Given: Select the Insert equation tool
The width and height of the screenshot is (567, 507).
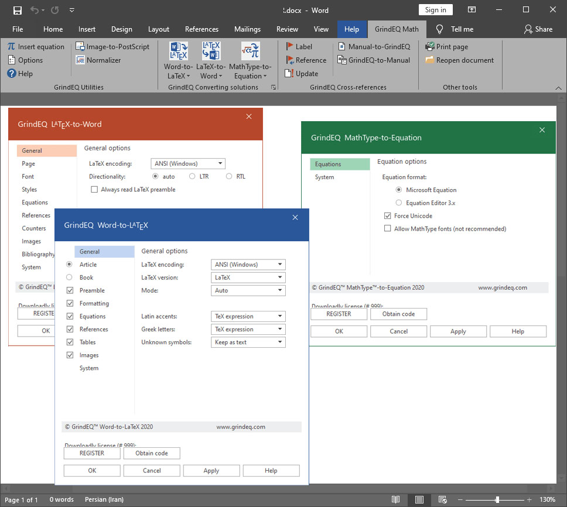Looking at the screenshot, I should pyautogui.click(x=36, y=46).
